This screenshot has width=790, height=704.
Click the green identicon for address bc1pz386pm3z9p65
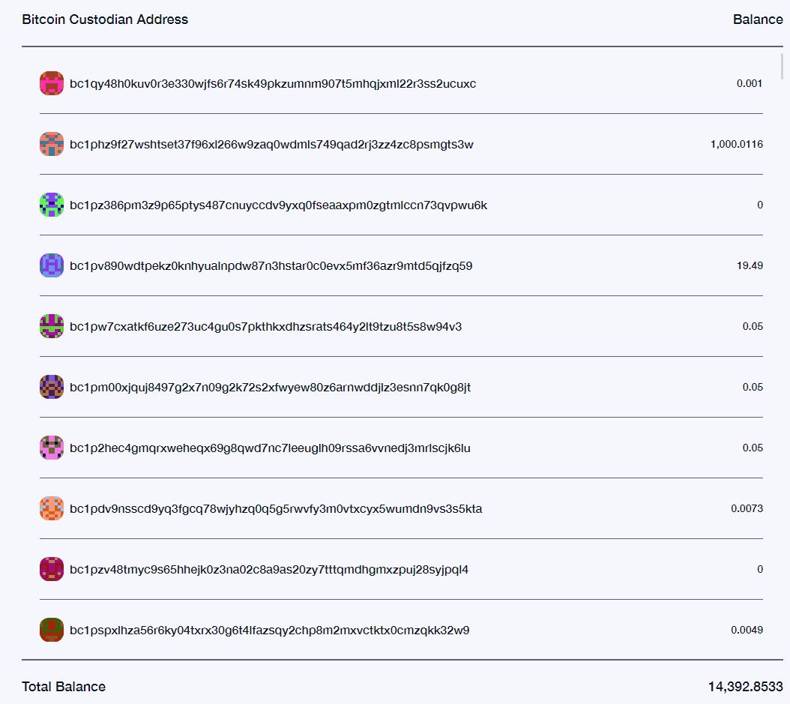(x=52, y=205)
